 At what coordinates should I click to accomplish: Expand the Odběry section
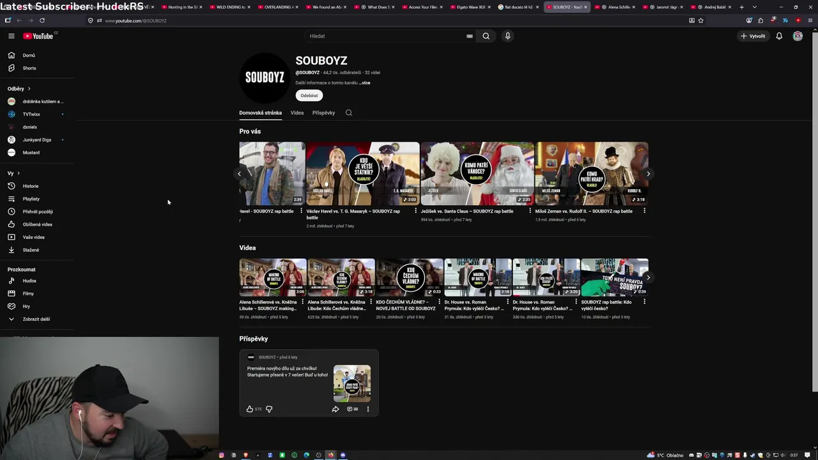[x=19, y=89]
